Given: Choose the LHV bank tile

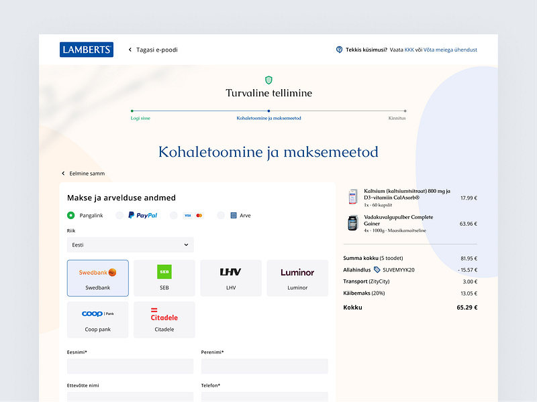Looking at the screenshot, I should tap(231, 278).
